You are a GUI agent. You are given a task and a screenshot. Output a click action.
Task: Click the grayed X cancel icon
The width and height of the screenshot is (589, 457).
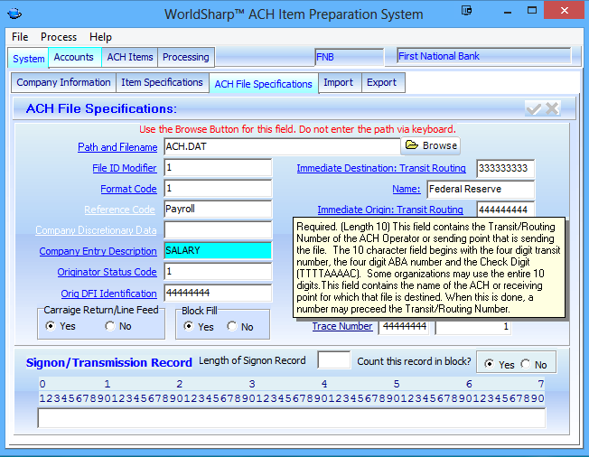coord(551,108)
